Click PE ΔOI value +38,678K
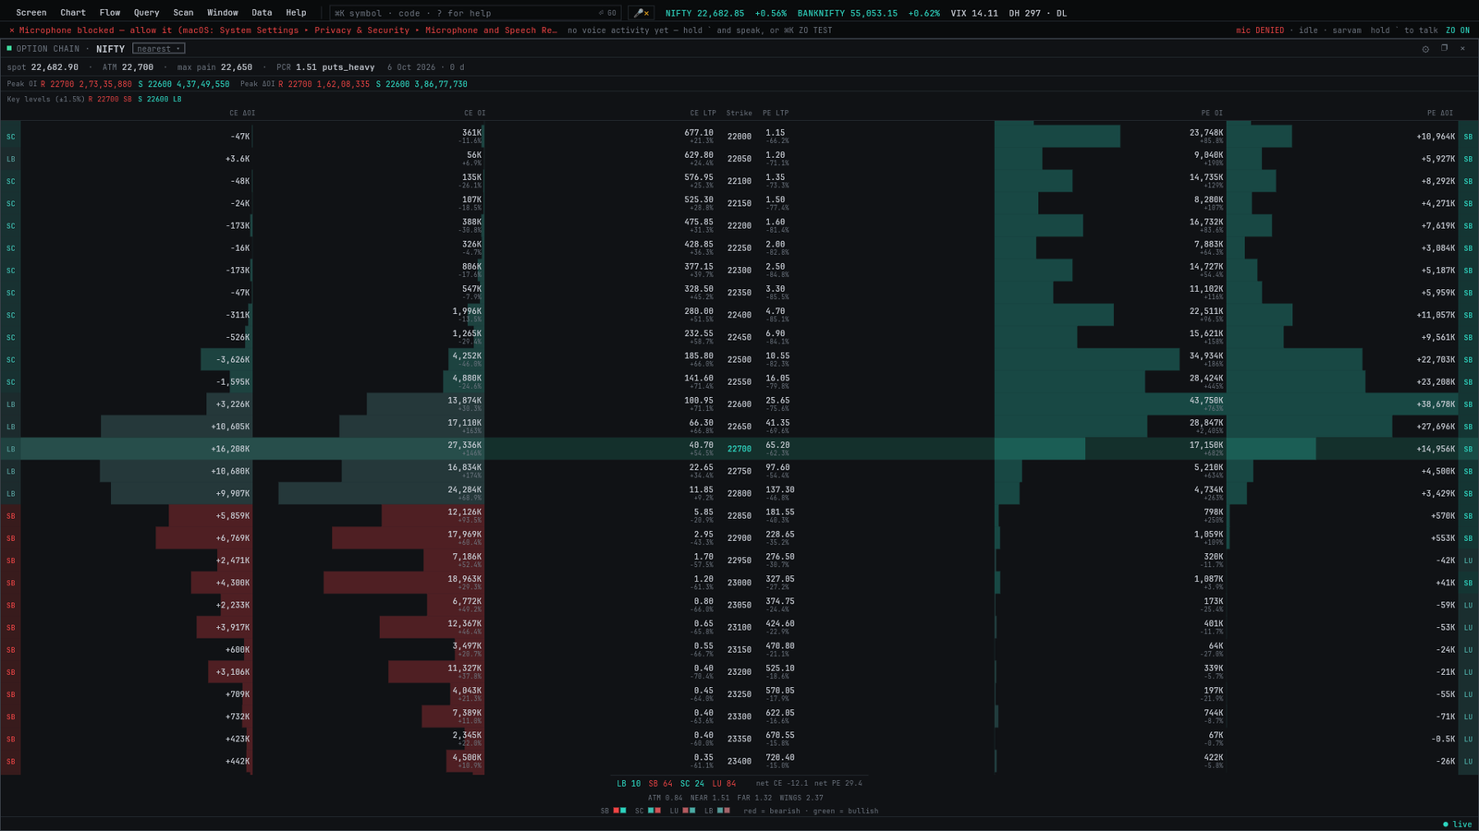 pyautogui.click(x=1436, y=404)
